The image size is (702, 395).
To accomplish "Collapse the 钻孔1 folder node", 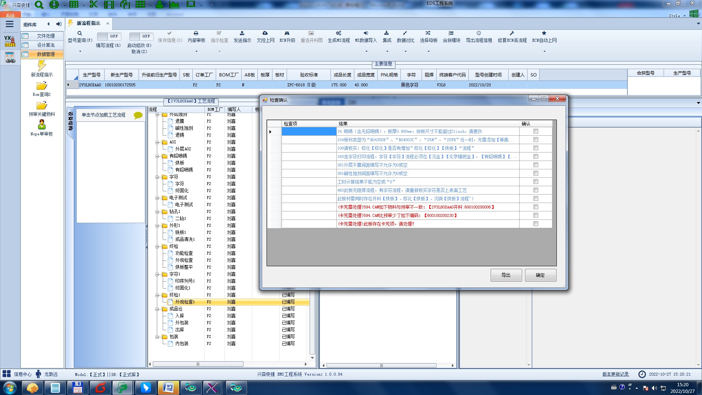I will point(157,212).
